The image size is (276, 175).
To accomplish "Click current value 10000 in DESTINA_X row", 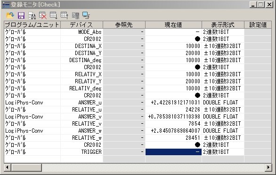I will (173, 46).
